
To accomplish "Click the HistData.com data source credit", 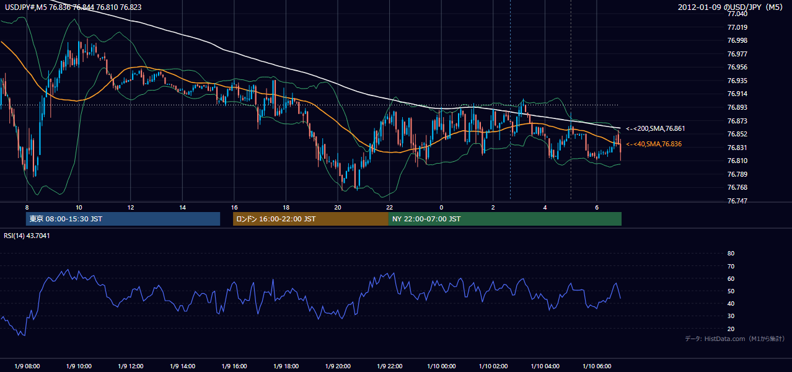I will click(x=734, y=339).
